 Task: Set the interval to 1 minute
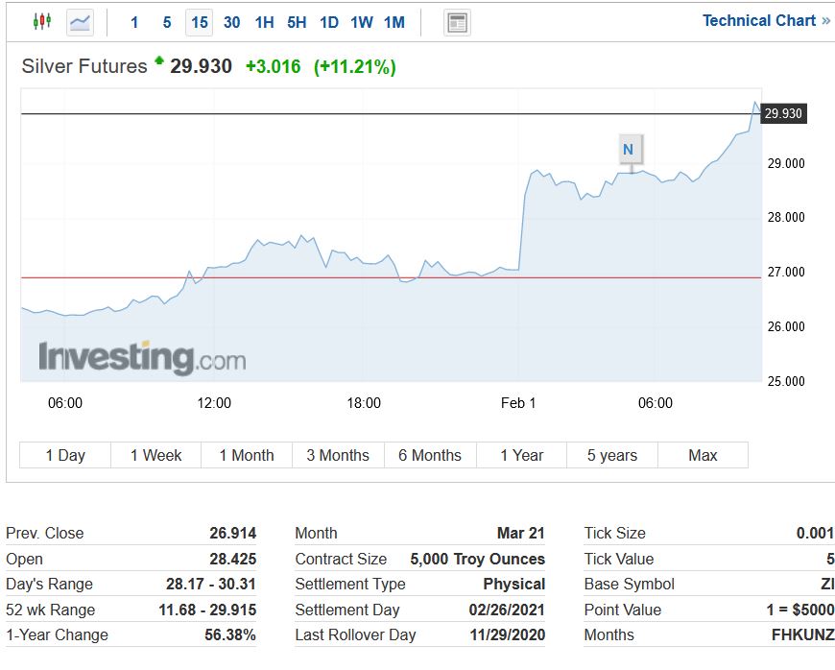[x=134, y=22]
